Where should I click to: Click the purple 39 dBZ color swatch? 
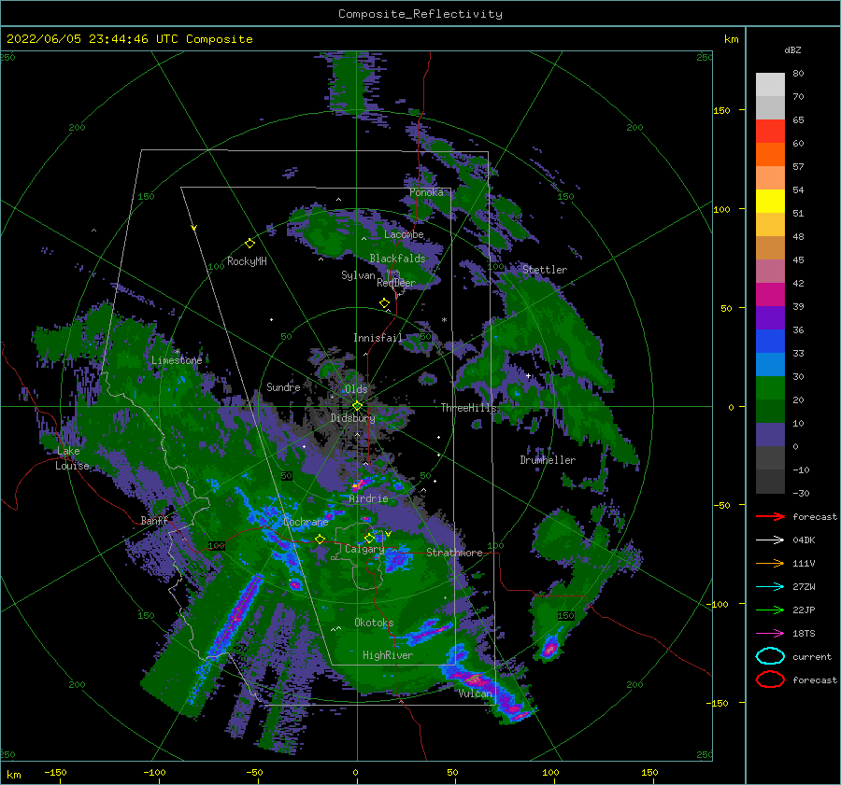tap(770, 317)
